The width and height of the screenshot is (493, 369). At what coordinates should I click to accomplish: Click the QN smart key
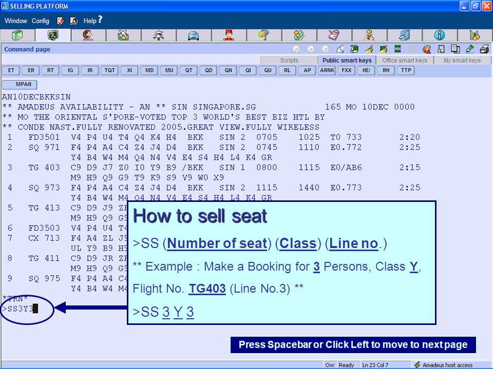point(228,70)
